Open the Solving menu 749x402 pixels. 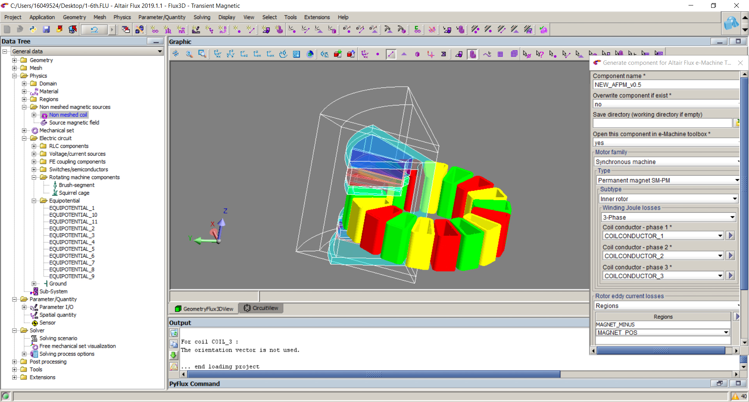[202, 17]
